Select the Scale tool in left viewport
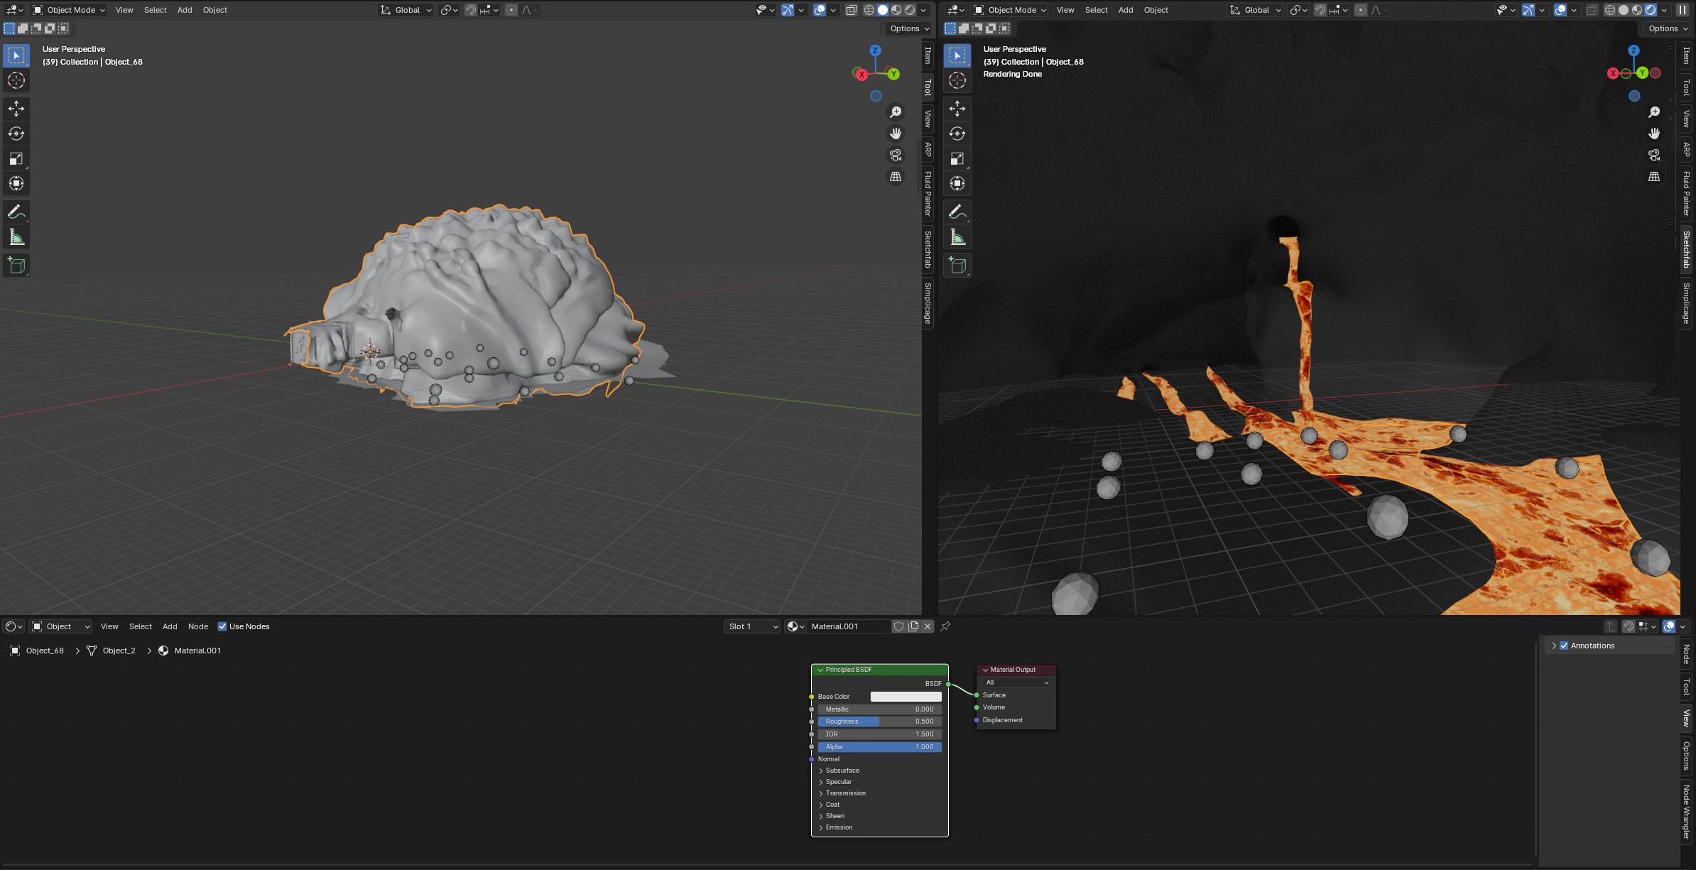 (x=16, y=158)
